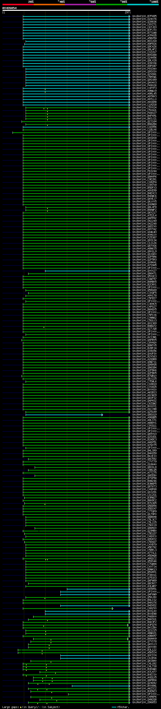Screen dimensions: 161x709
Task: Open hit UniRef100_B7FJT0
Action: coord(144,30)
